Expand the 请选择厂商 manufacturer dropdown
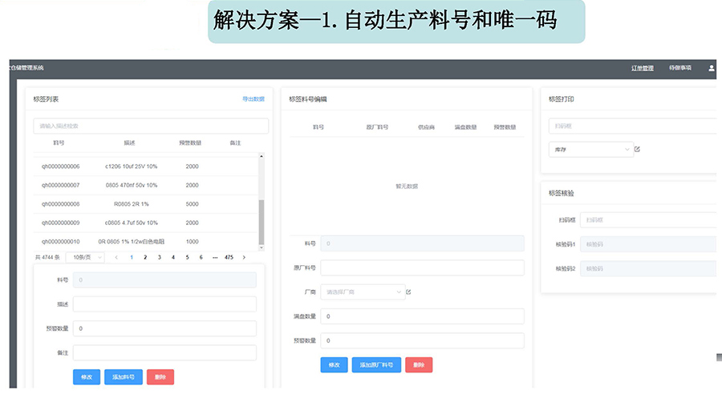This screenshot has height=394, width=722. click(363, 292)
